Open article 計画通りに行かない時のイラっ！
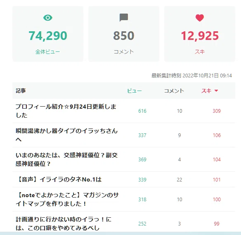The height and width of the screenshot is (235, 241). click(x=64, y=223)
